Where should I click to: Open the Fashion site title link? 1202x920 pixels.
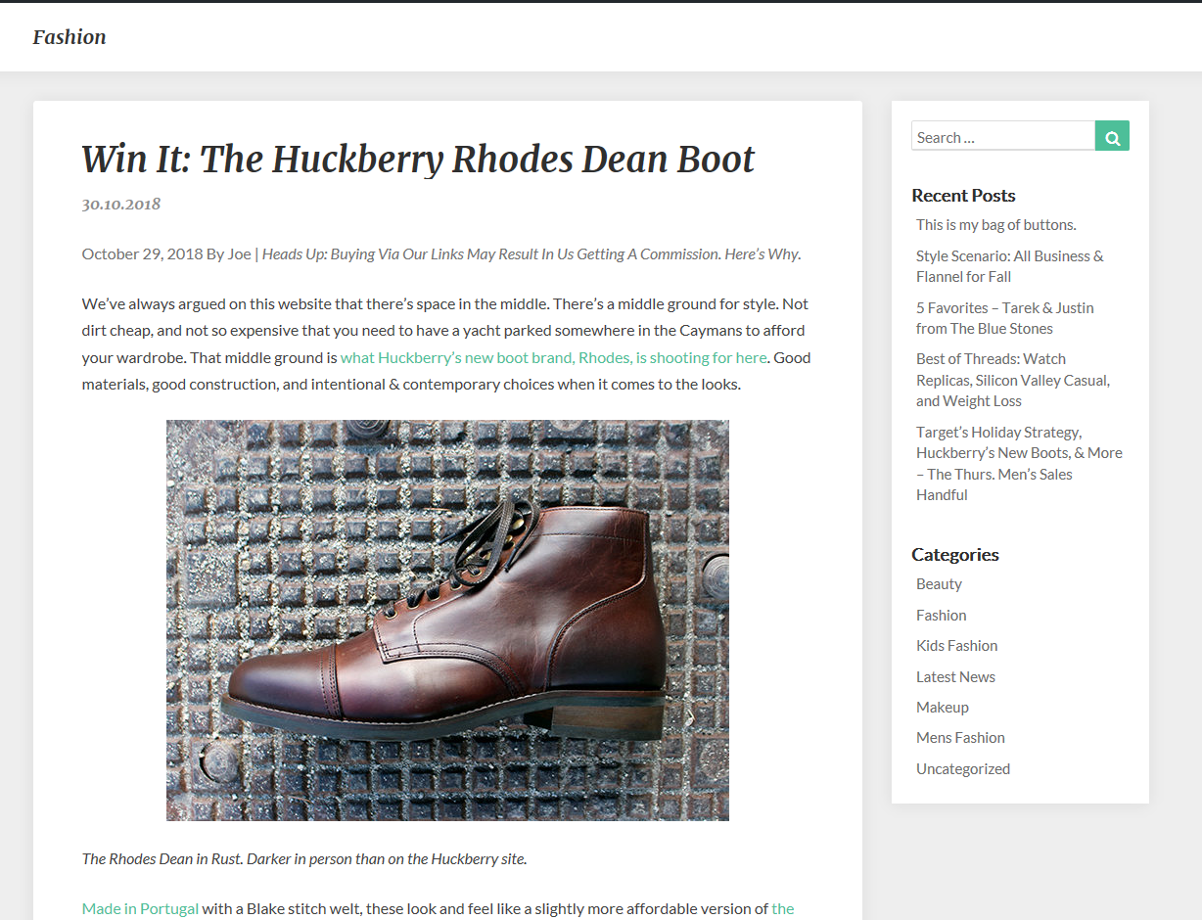click(x=69, y=37)
